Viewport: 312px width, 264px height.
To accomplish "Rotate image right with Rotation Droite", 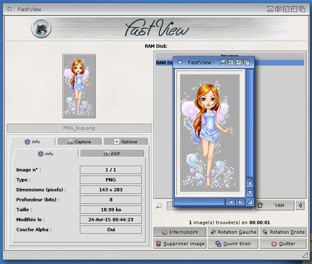I will click(283, 232).
